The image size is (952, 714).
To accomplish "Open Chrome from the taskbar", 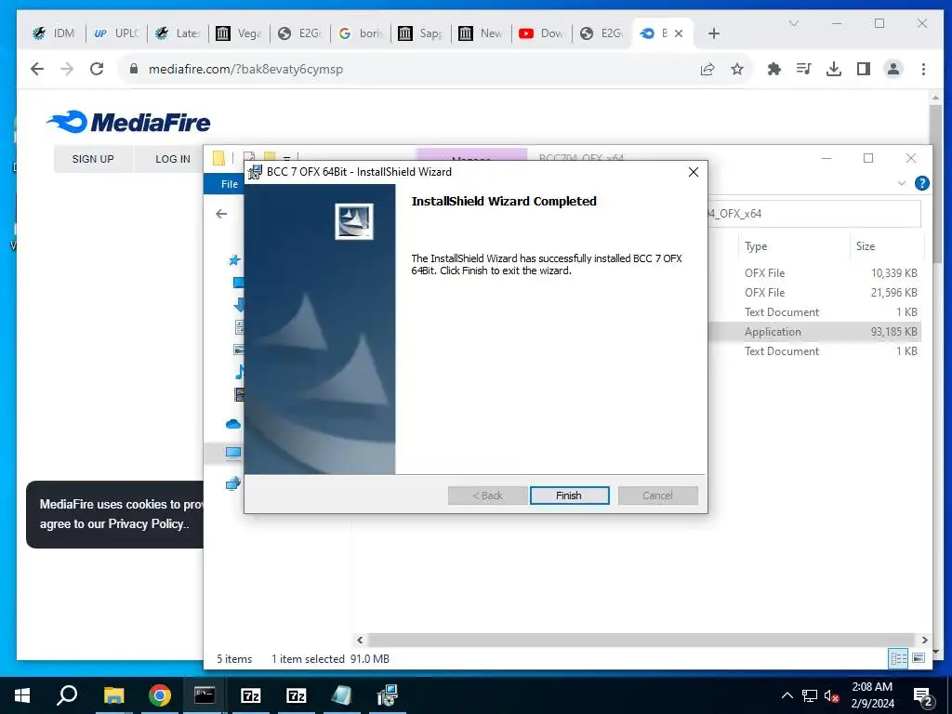I will 160,695.
